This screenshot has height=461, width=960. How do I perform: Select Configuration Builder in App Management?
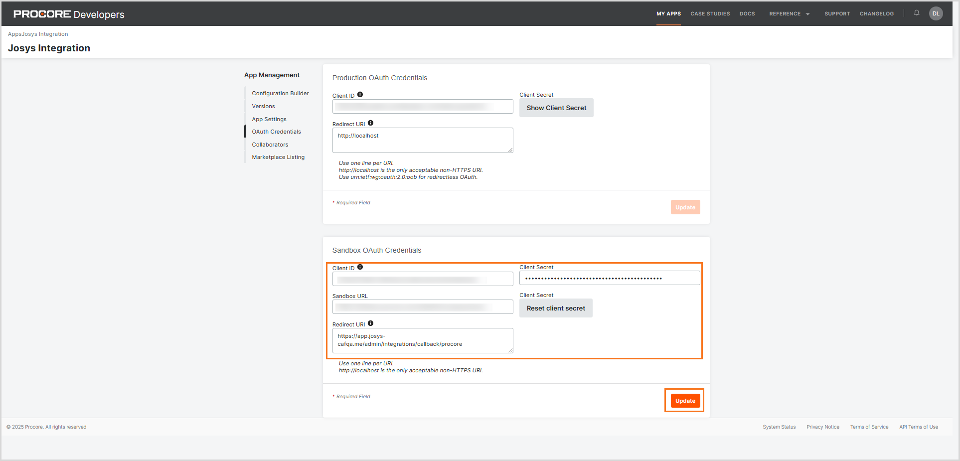[280, 93]
